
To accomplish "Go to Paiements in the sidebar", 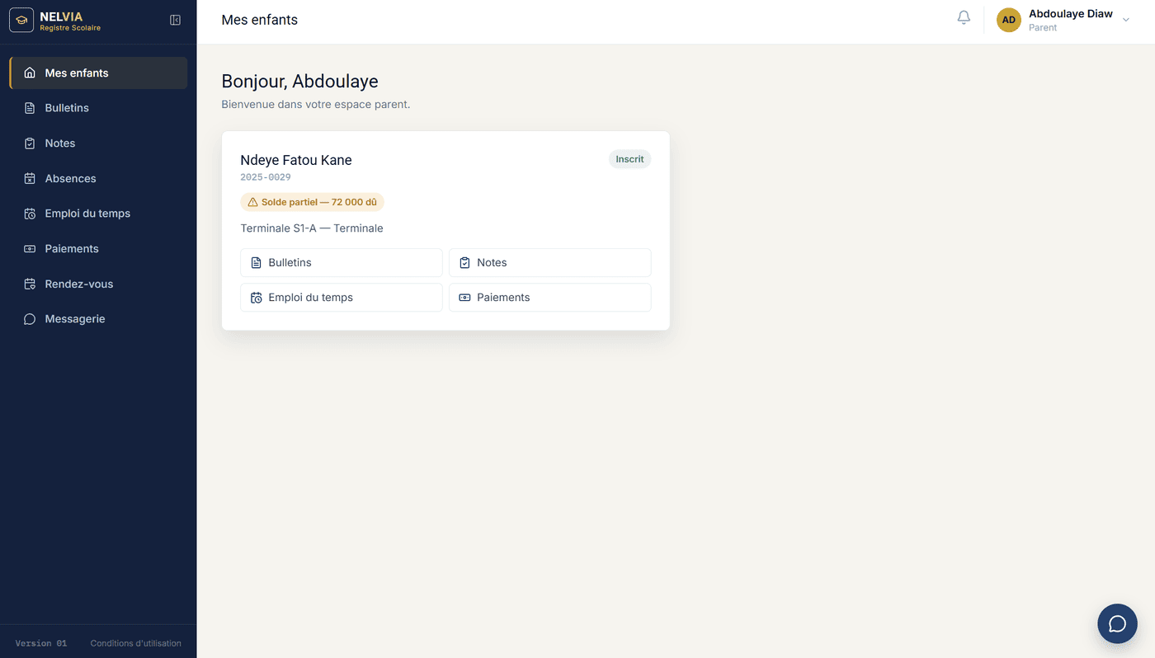I will click(x=98, y=249).
